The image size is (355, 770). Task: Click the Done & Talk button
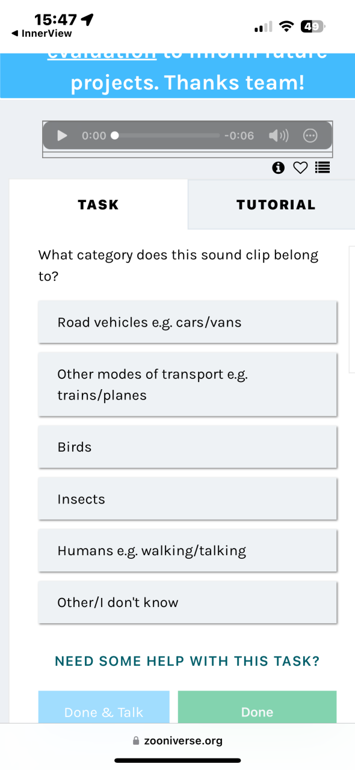pos(103,707)
